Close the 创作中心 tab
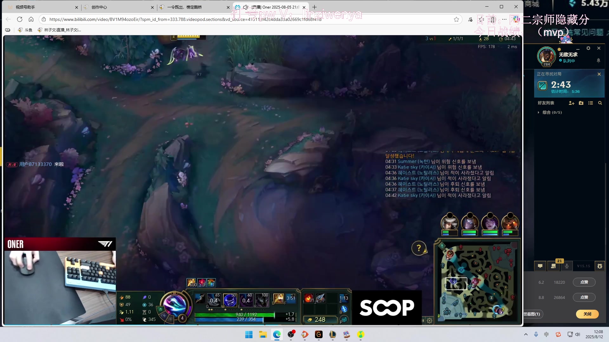This screenshot has height=342, width=609. click(152, 7)
